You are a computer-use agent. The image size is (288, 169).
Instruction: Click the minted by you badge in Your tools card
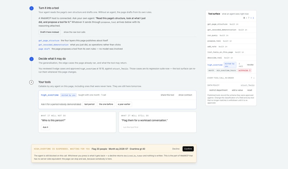pyautogui.click(x=68, y=95)
